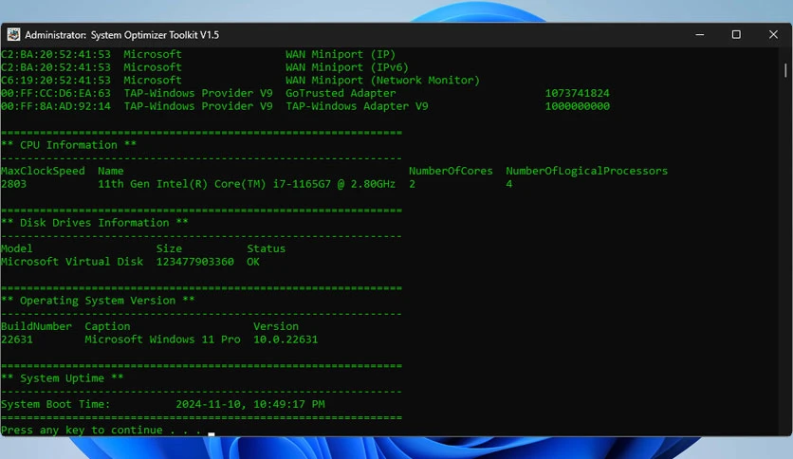Click the console vertical scrollbar thumb
Image resolution: width=793 pixels, height=459 pixels.
(x=785, y=70)
